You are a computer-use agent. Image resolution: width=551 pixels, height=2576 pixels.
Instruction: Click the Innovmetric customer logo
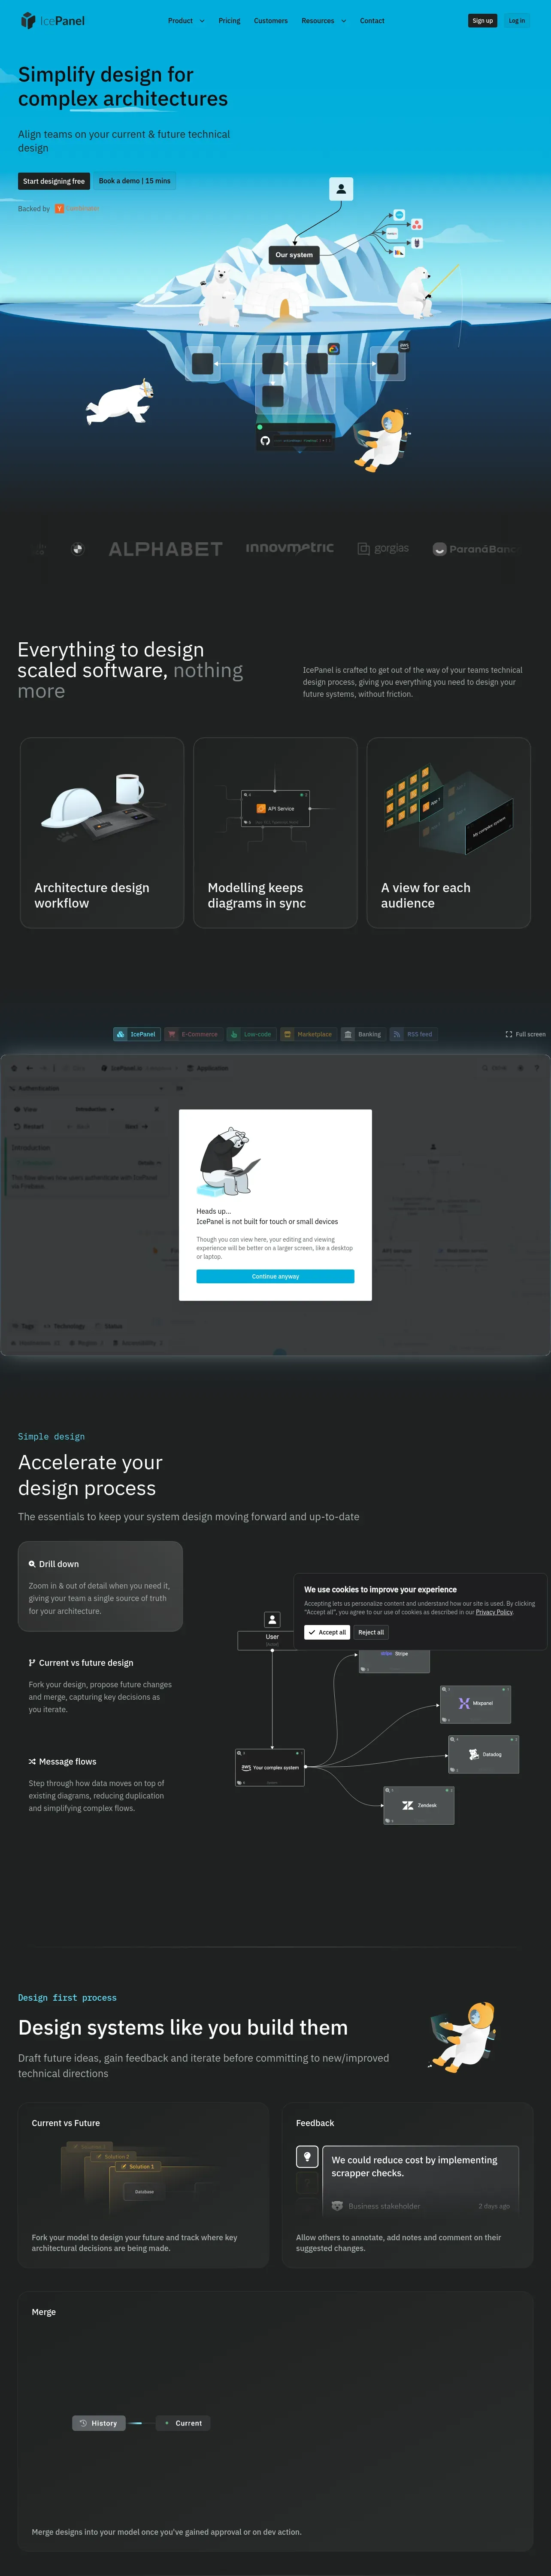click(x=290, y=548)
